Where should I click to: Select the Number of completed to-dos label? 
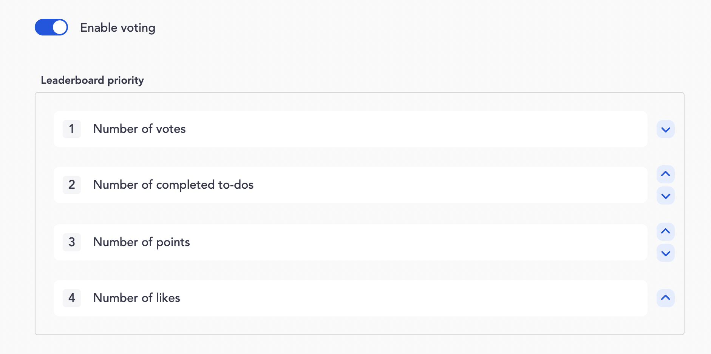pos(173,185)
